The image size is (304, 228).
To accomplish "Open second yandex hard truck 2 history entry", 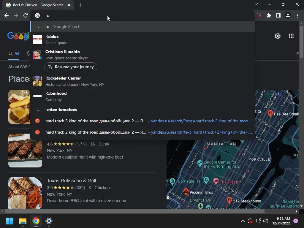I will [x=143, y=132].
